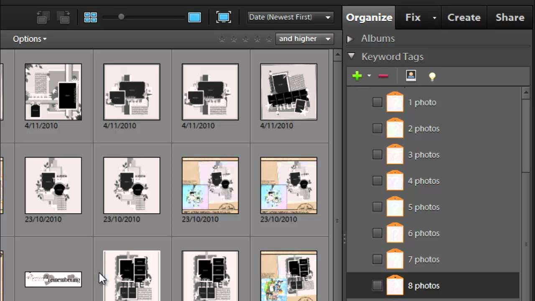Click the thumbnail size slider handle
Viewport: 535px width, 301px height.
pyautogui.click(x=121, y=17)
